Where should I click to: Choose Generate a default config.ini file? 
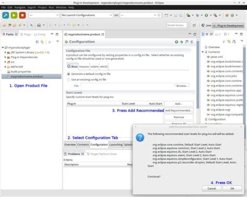(x=89, y=74)
